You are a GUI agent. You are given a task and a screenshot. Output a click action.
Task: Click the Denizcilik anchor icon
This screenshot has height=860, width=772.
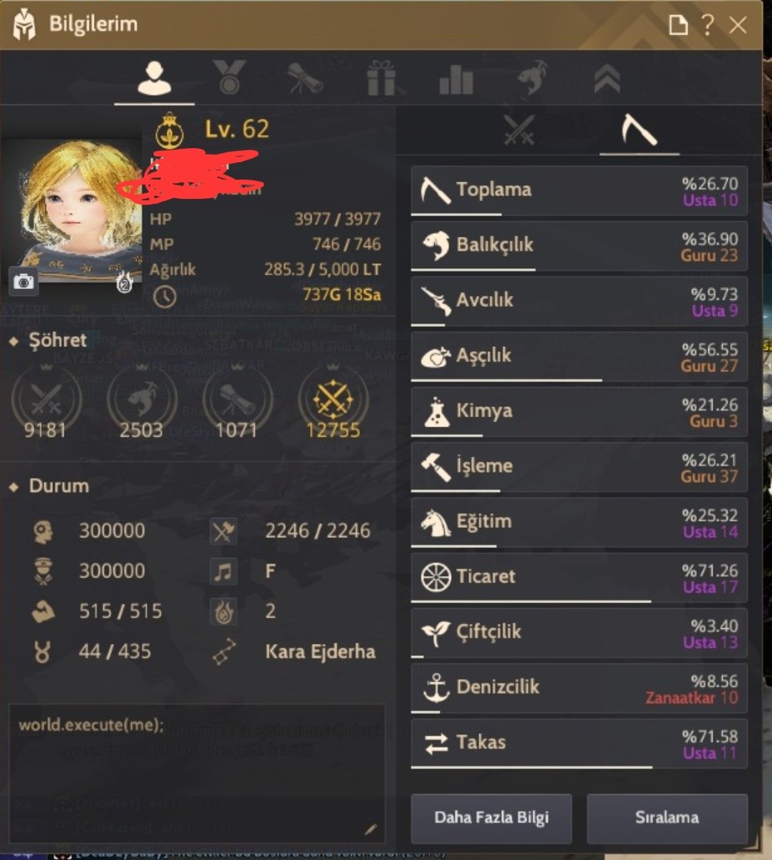(435, 688)
